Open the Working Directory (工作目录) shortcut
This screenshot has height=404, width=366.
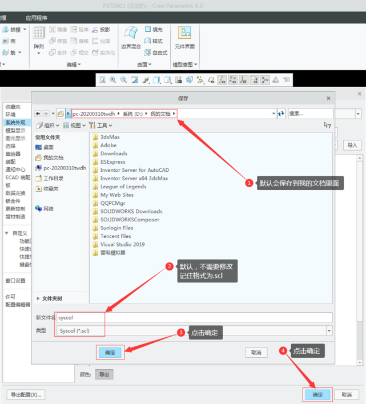pos(49,178)
